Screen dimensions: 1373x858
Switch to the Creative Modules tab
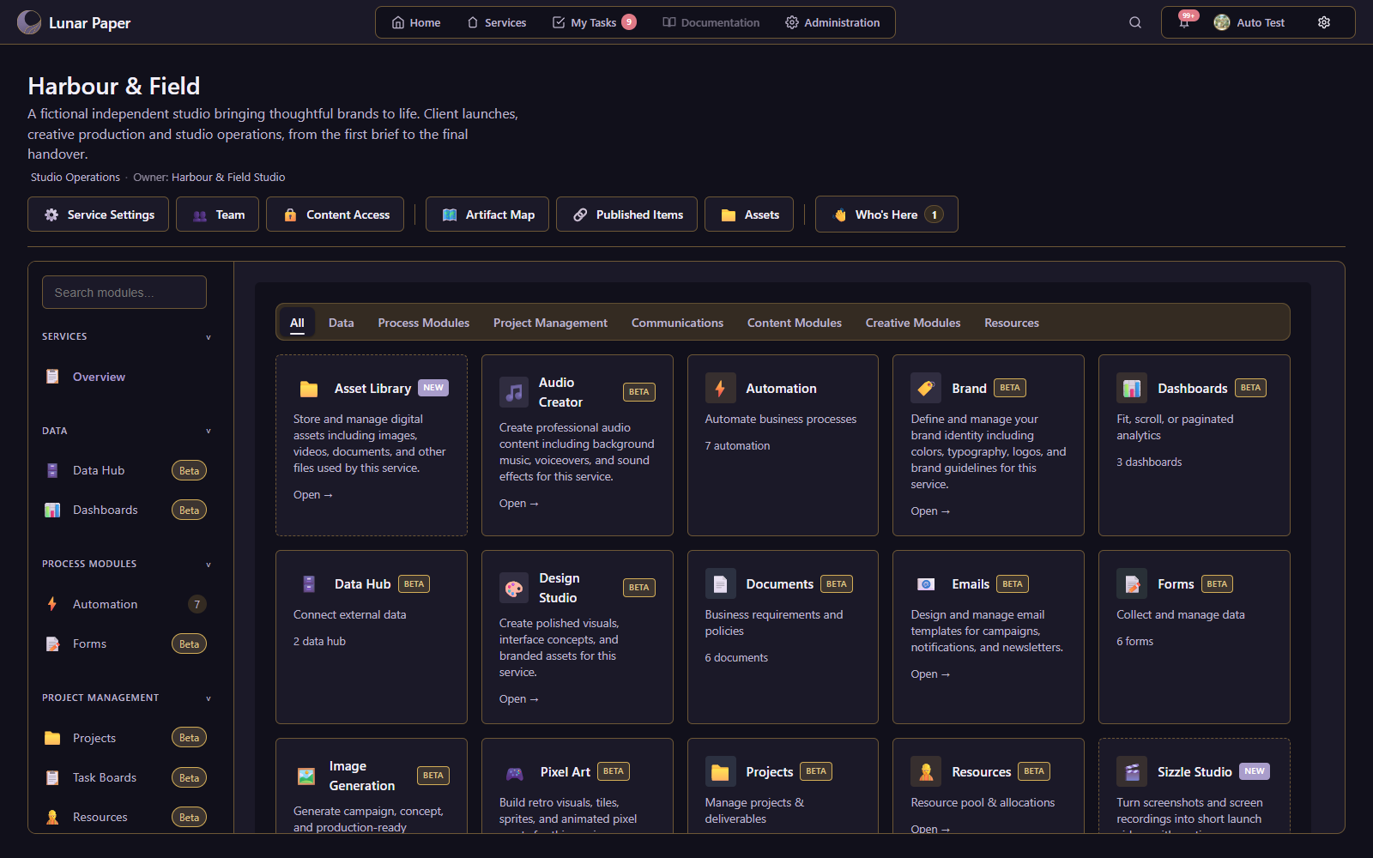click(x=913, y=323)
